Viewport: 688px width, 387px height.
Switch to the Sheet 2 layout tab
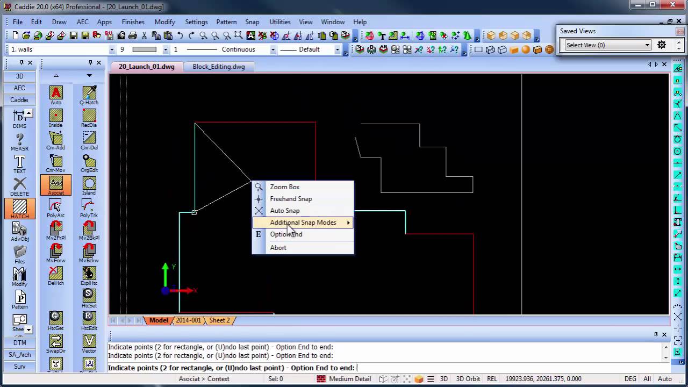pos(219,320)
